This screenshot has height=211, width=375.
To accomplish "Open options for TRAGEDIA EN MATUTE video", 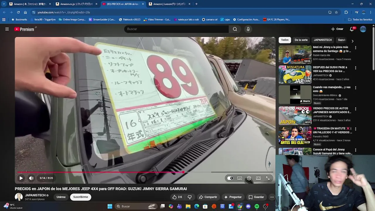I will tap(356, 129).
